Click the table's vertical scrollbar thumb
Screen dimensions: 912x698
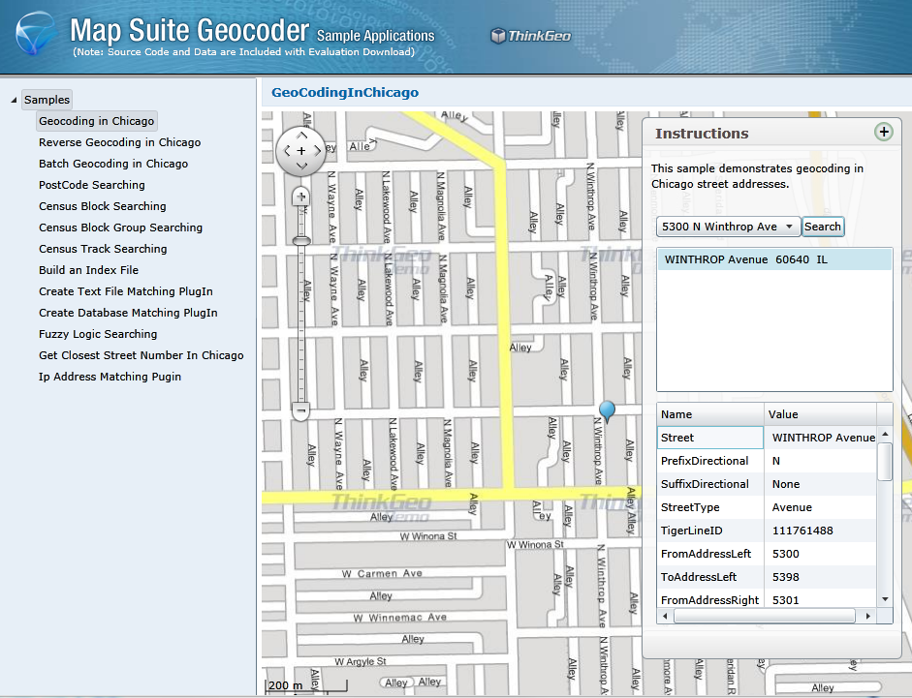pos(885,462)
